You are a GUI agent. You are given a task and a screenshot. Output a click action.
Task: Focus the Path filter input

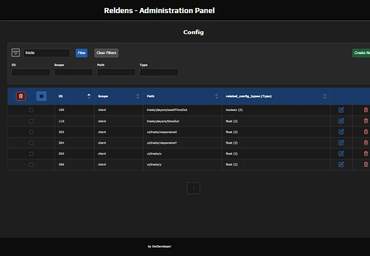point(116,72)
